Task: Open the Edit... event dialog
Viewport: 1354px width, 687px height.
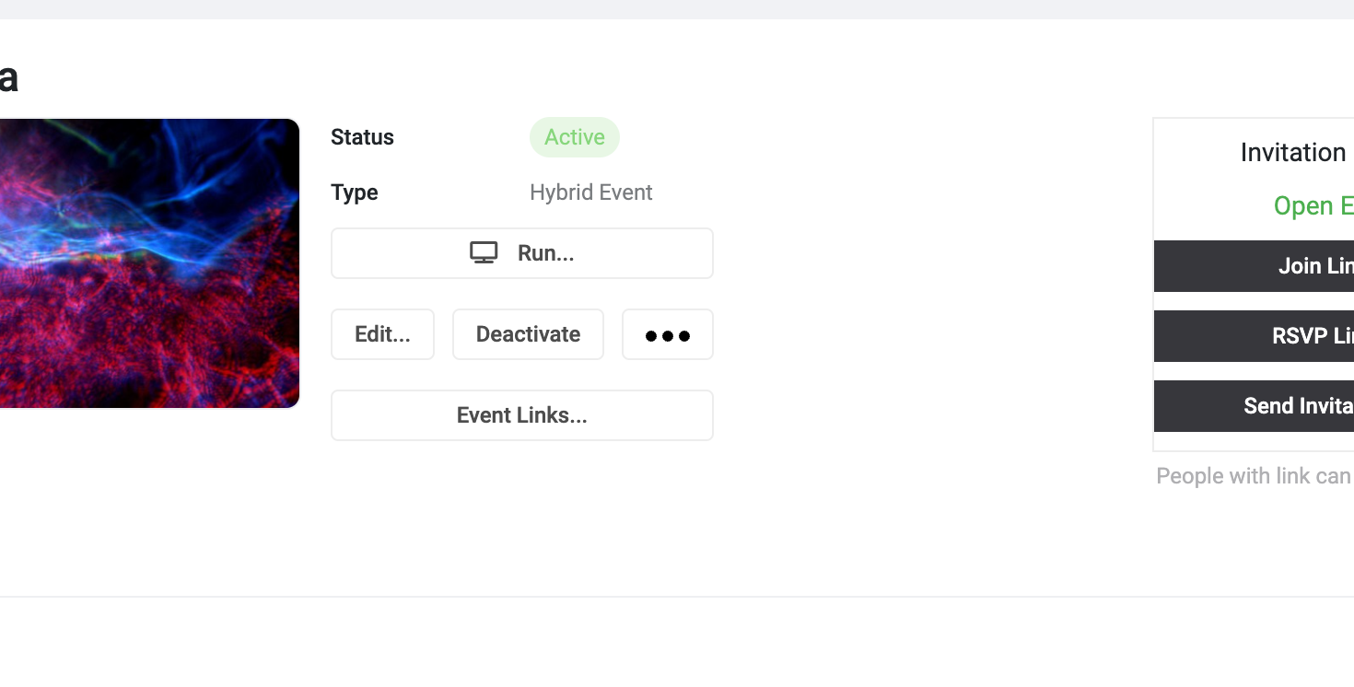Action: point(382,334)
